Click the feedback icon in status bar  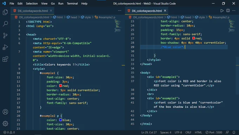coord(227,132)
